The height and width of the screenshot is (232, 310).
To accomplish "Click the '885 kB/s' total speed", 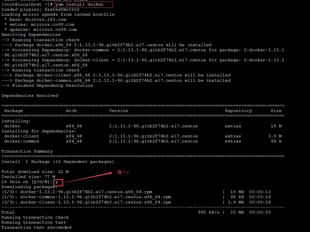I will click(x=209, y=212).
